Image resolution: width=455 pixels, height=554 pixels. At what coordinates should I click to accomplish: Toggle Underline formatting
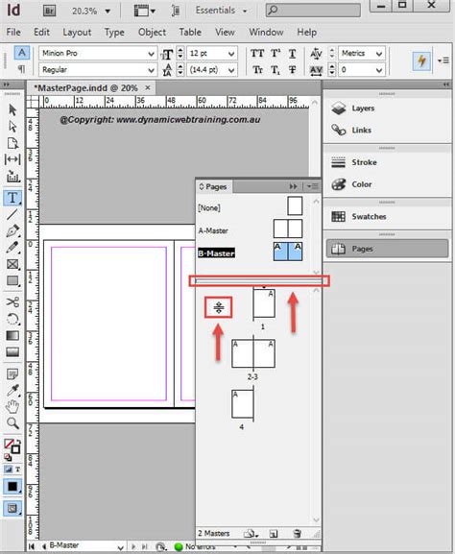click(292, 54)
